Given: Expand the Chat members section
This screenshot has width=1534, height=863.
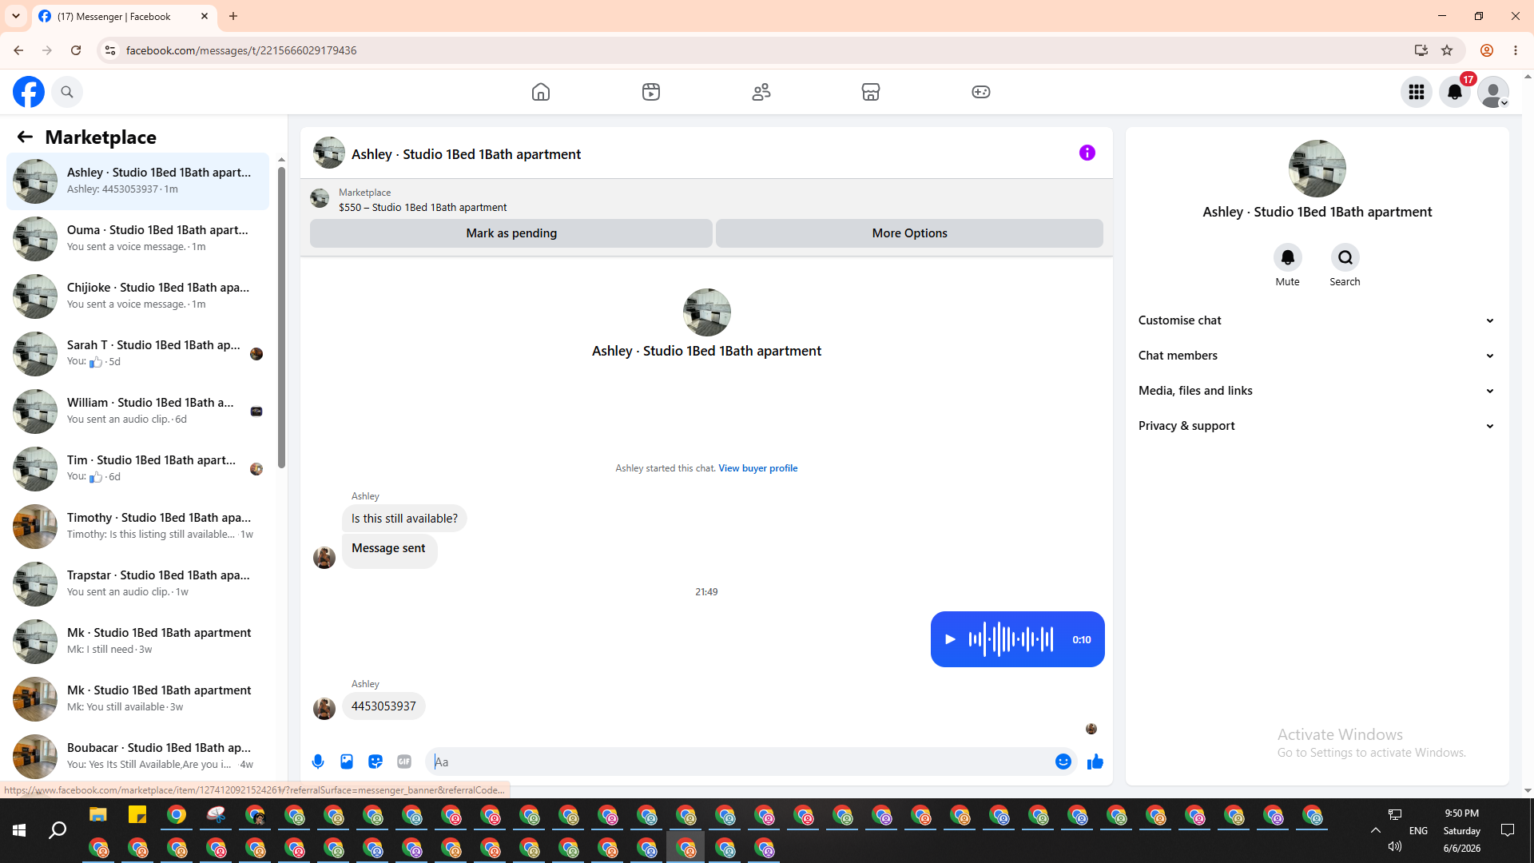Looking at the screenshot, I should (x=1317, y=356).
